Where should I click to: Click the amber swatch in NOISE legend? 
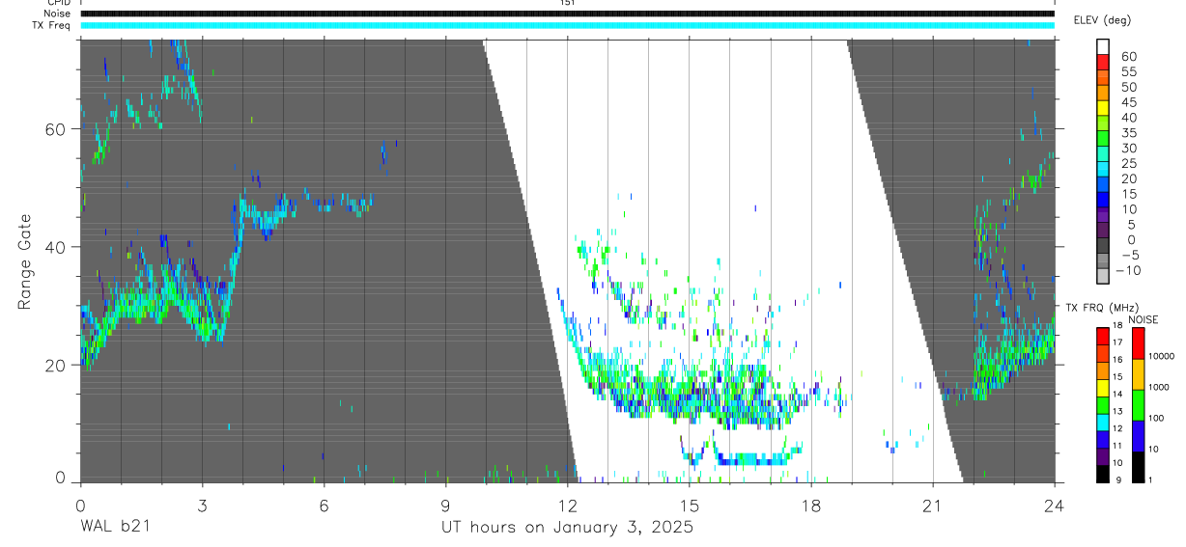(1138, 374)
